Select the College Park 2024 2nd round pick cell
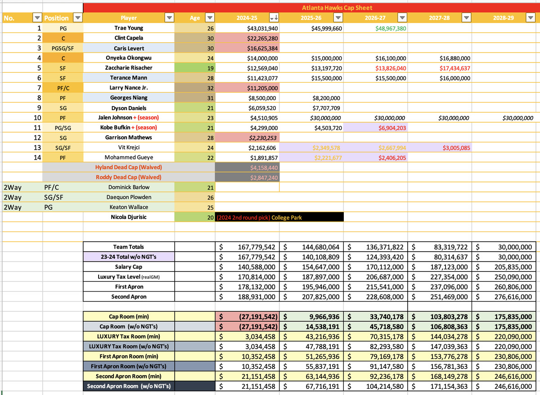 point(279,217)
